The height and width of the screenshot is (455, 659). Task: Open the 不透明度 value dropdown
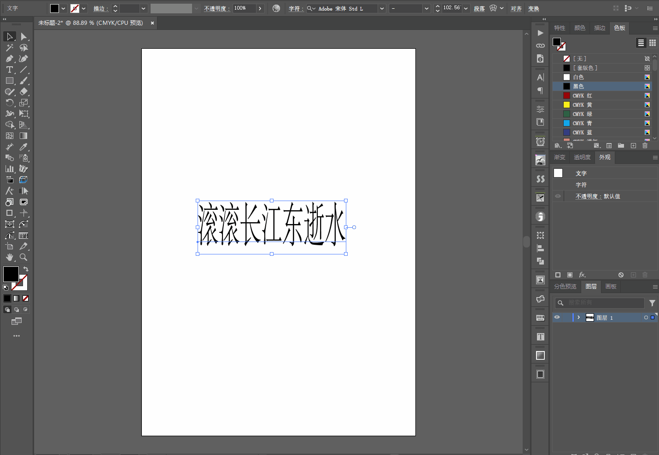point(260,8)
